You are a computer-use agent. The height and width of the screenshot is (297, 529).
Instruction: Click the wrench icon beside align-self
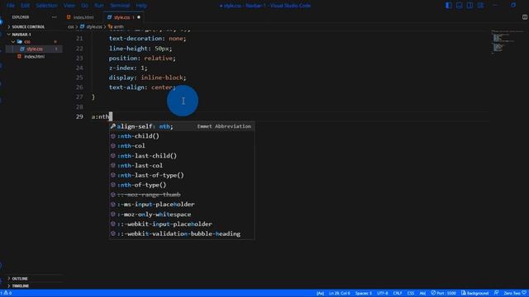point(113,126)
